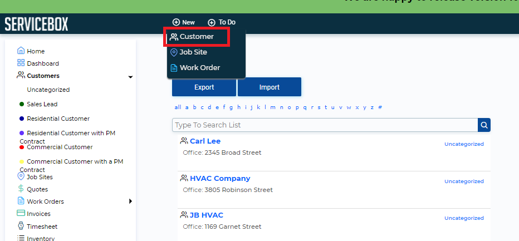This screenshot has height=241, width=519.
Task: Open Invoices card icon in sidebar
Action: (21, 213)
